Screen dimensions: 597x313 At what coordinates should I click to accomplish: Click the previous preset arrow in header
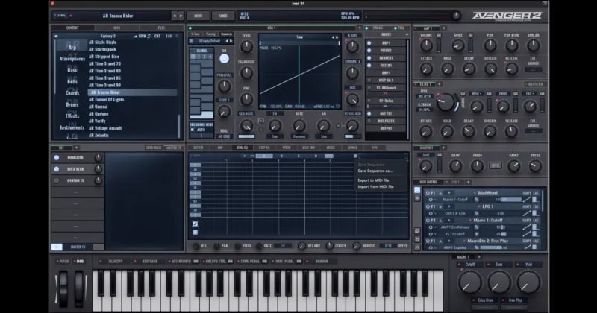175,16
